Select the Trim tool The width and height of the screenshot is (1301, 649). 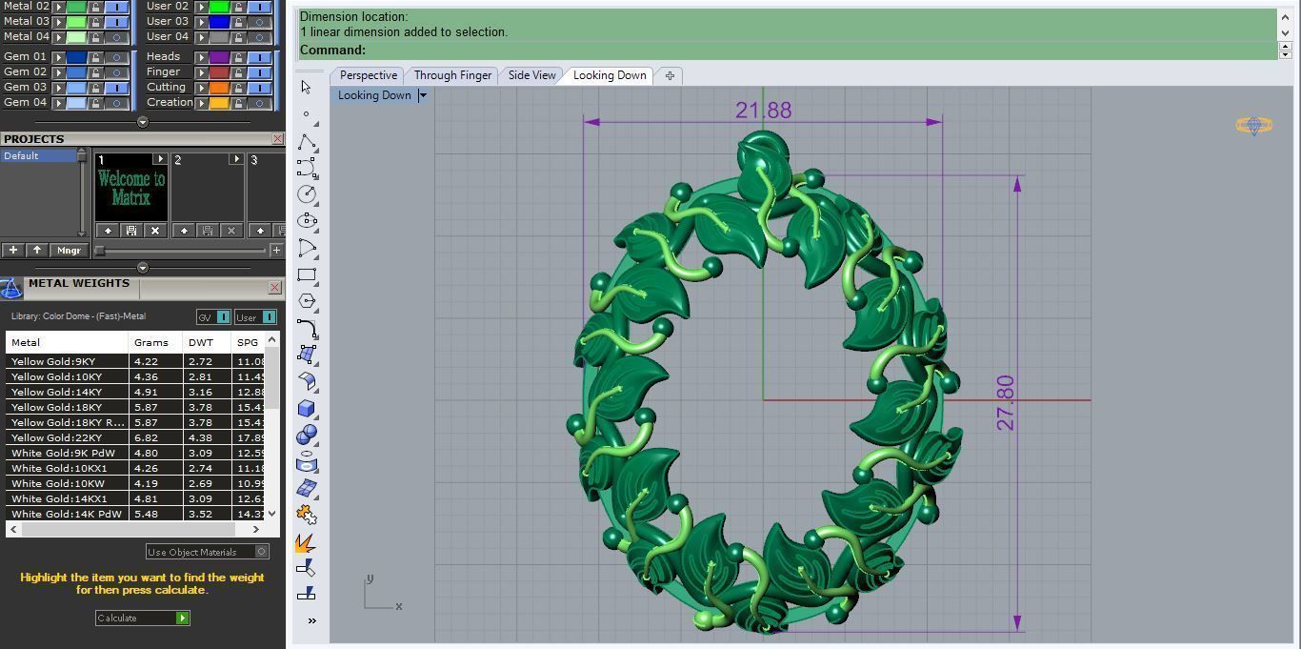tap(306, 568)
